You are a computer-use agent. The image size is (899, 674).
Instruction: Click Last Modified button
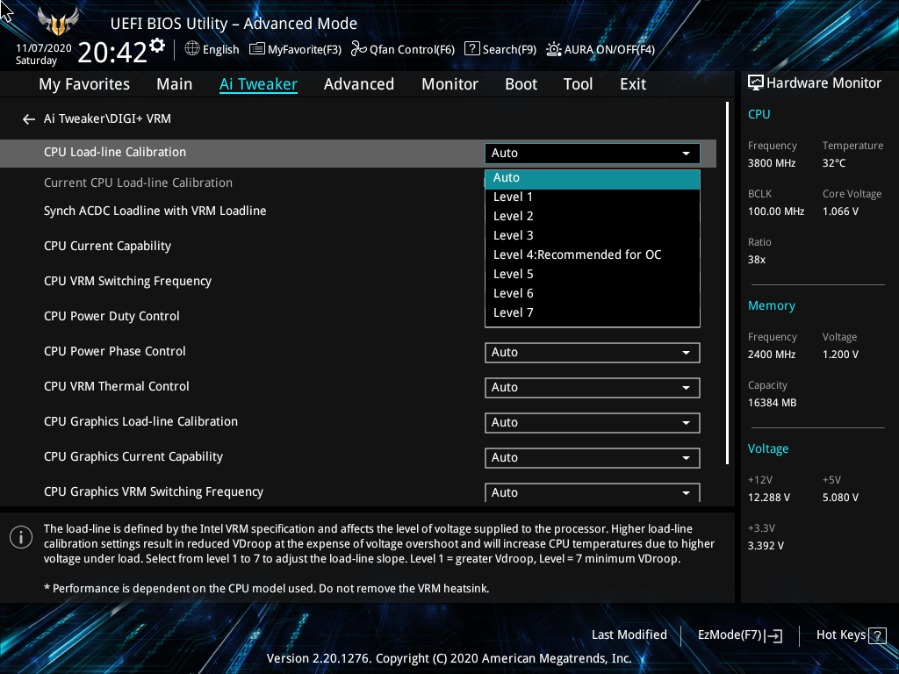click(x=629, y=635)
